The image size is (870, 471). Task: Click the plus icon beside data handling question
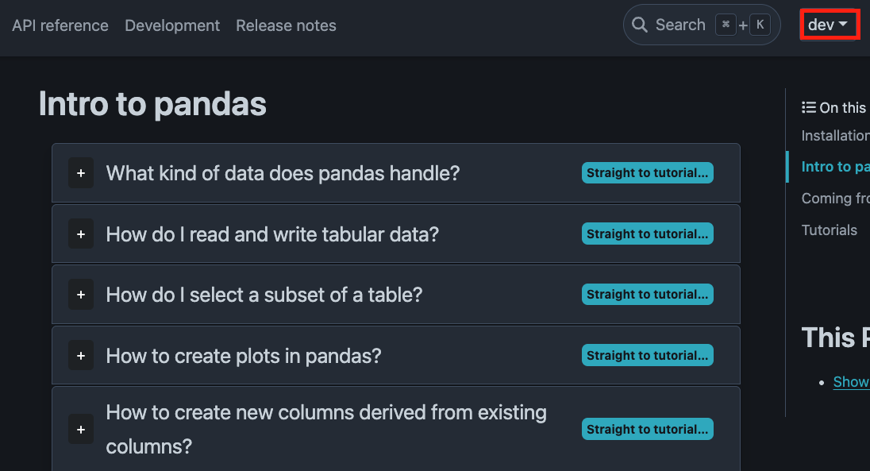tap(81, 173)
